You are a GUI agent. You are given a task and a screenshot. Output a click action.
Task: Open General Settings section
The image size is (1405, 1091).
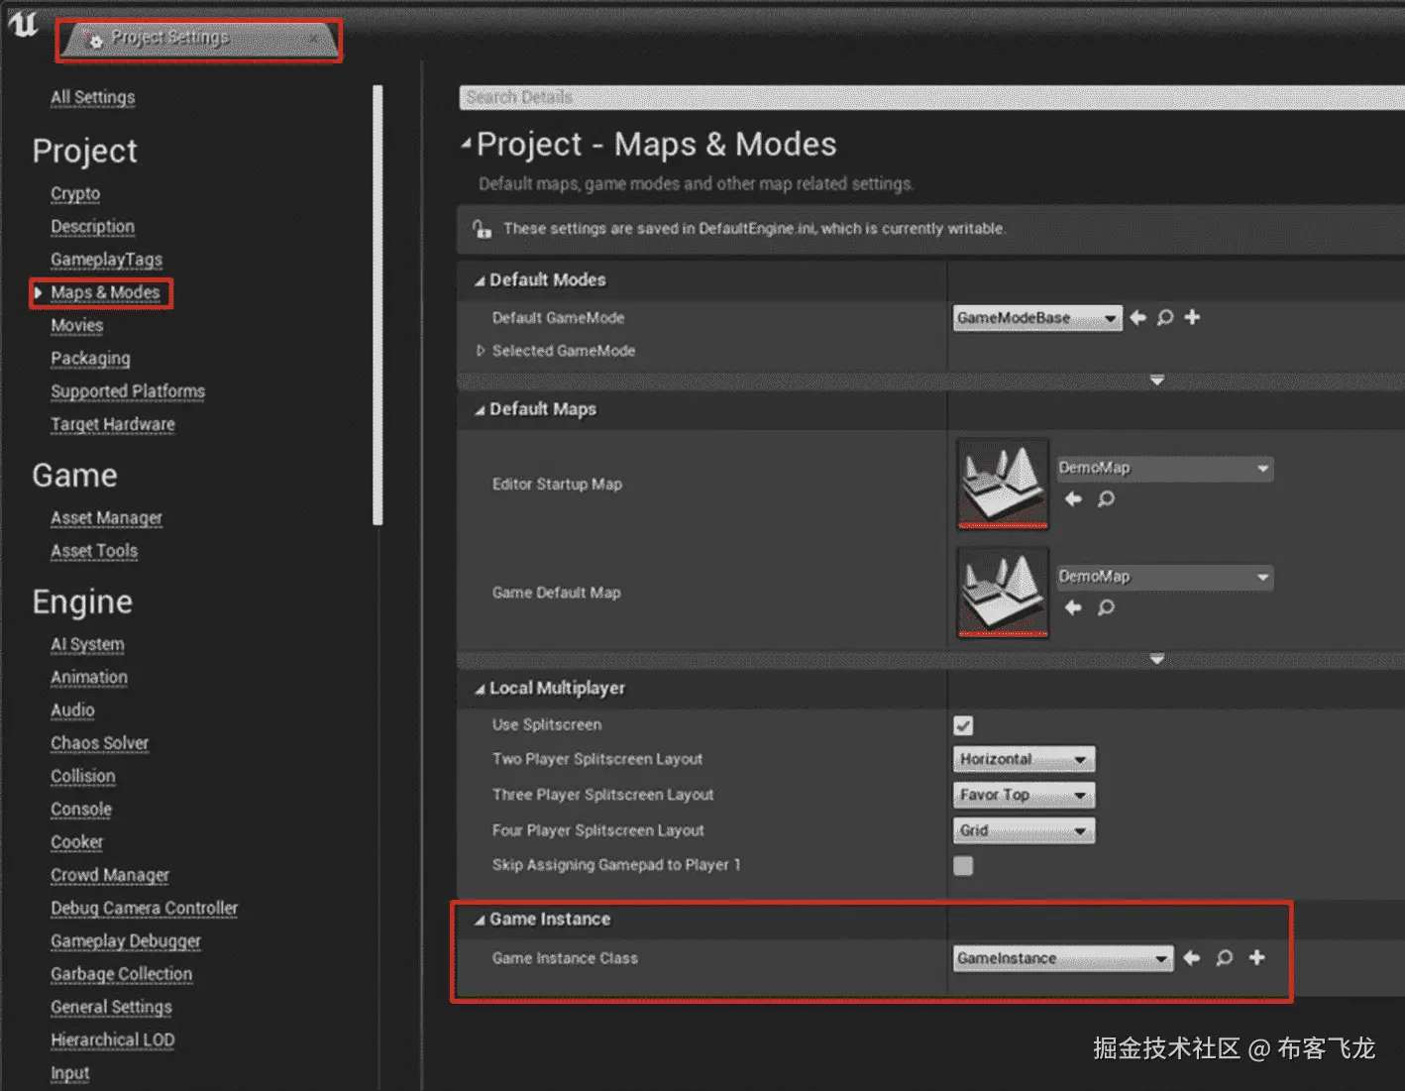[x=111, y=1007]
